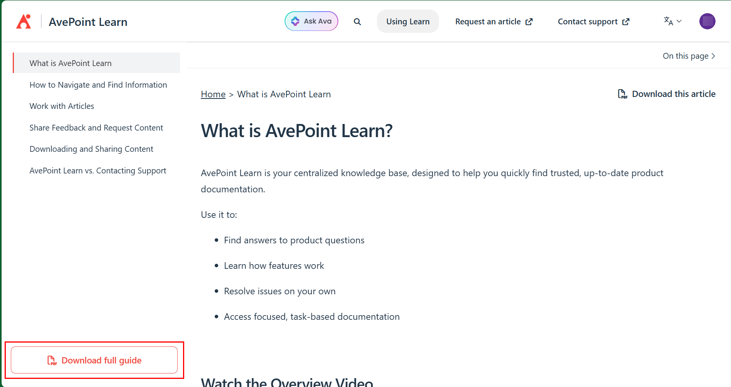Viewport: 731px width, 387px height.
Task: Expand the On this page panel
Action: click(x=689, y=56)
